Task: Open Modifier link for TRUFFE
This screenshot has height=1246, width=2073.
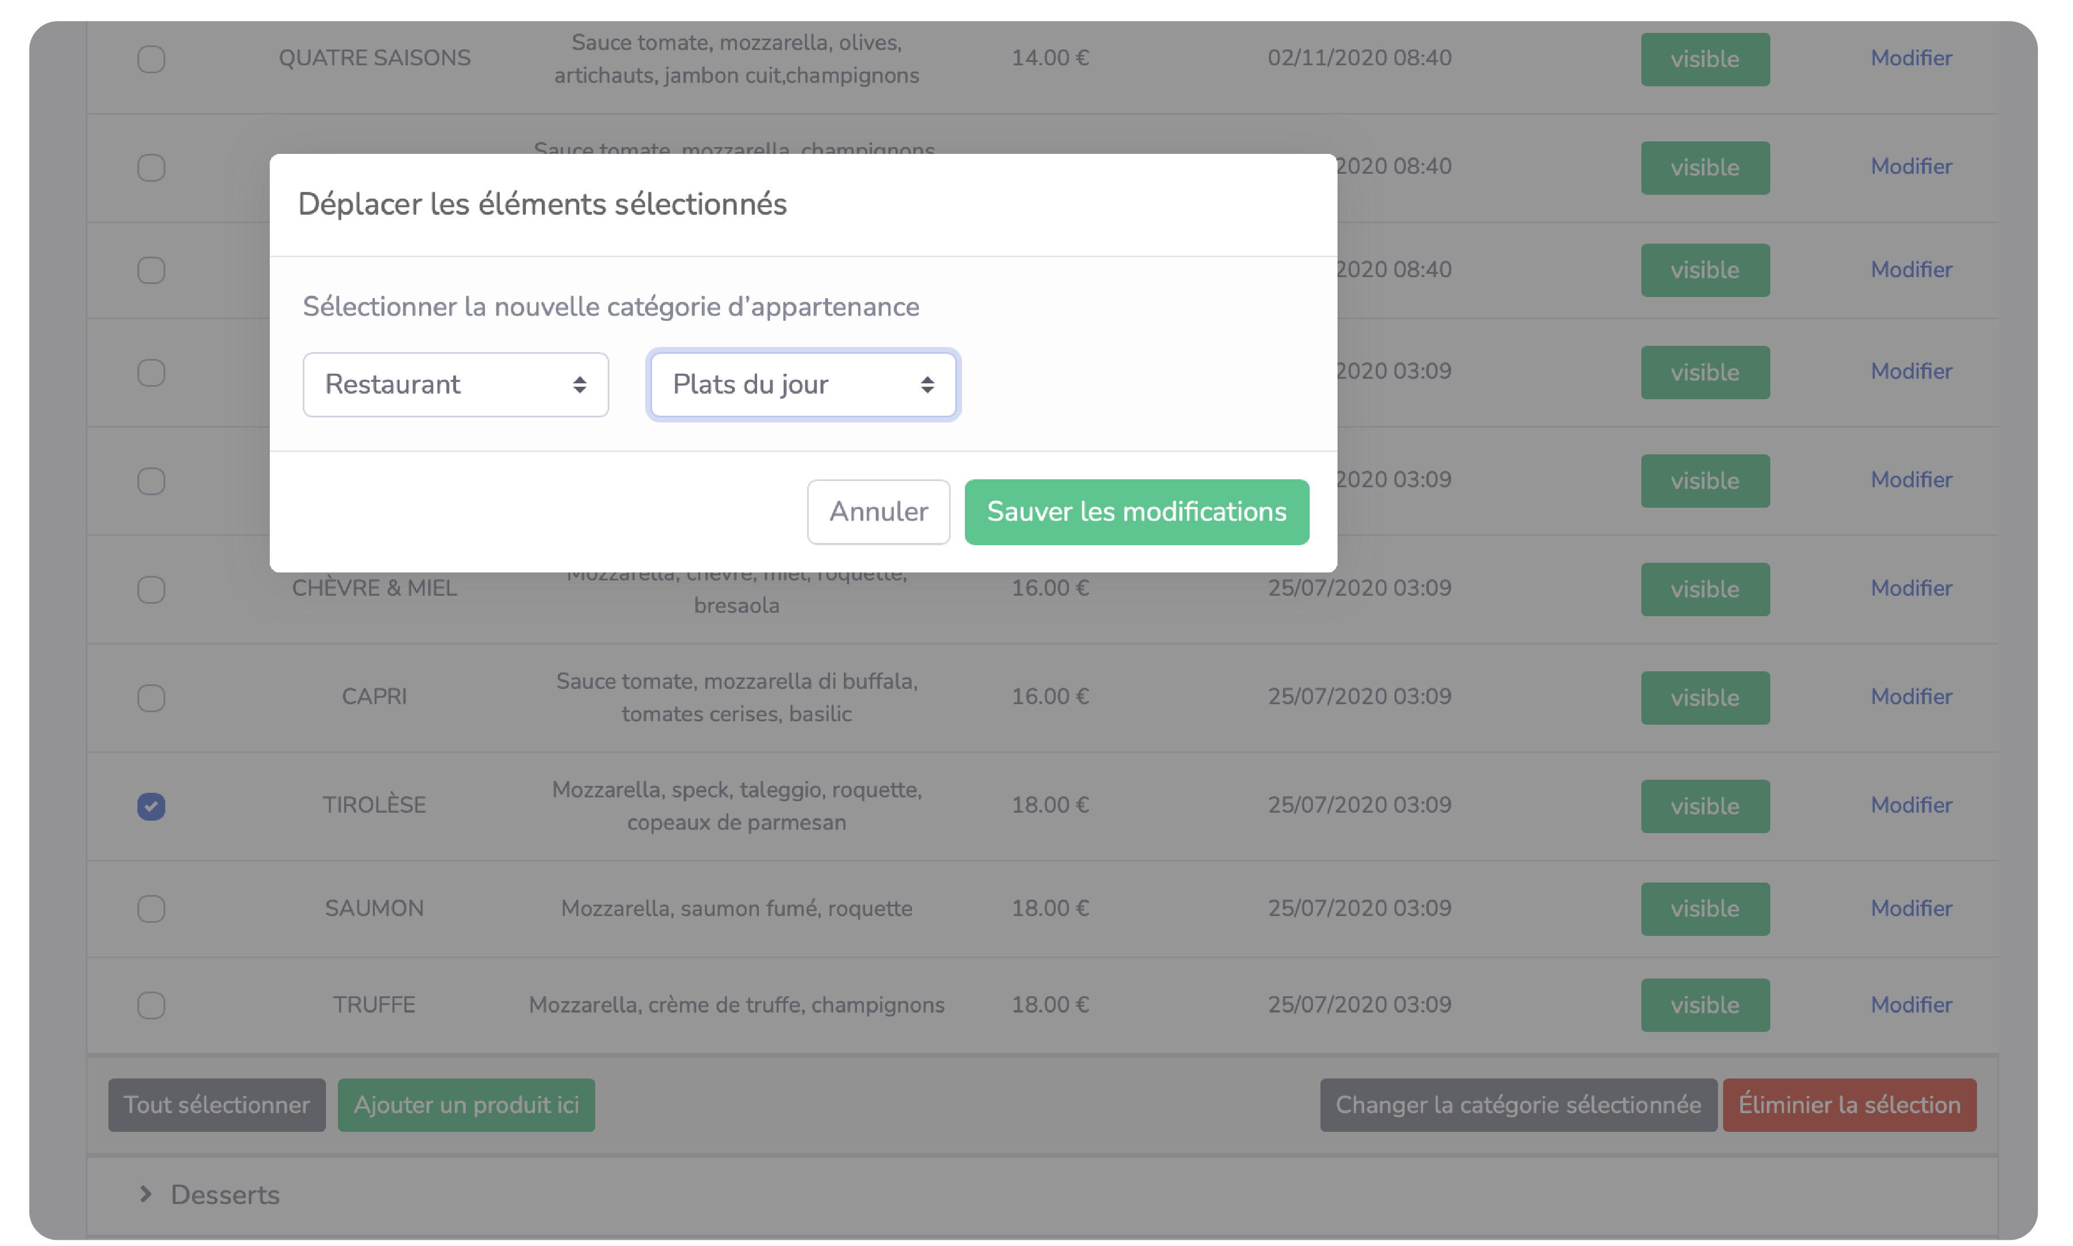Action: (x=1911, y=1005)
